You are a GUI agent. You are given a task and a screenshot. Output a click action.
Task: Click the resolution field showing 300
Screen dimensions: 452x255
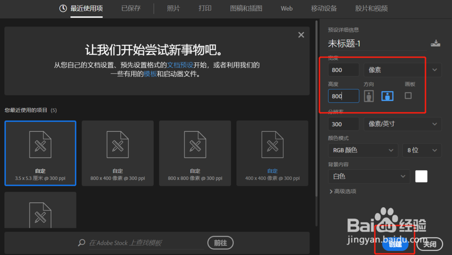pos(344,124)
